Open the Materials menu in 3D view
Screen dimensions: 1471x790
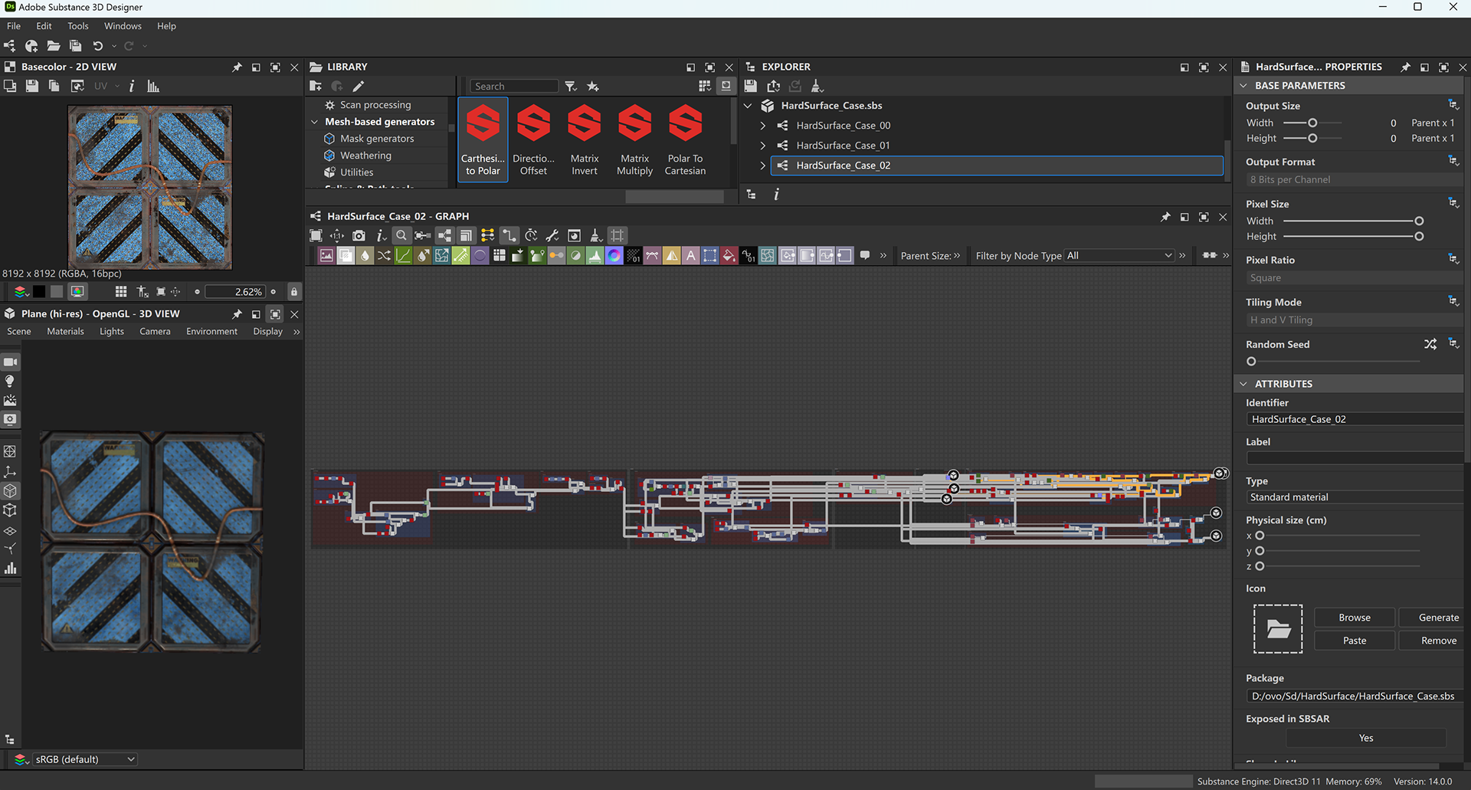(x=65, y=332)
